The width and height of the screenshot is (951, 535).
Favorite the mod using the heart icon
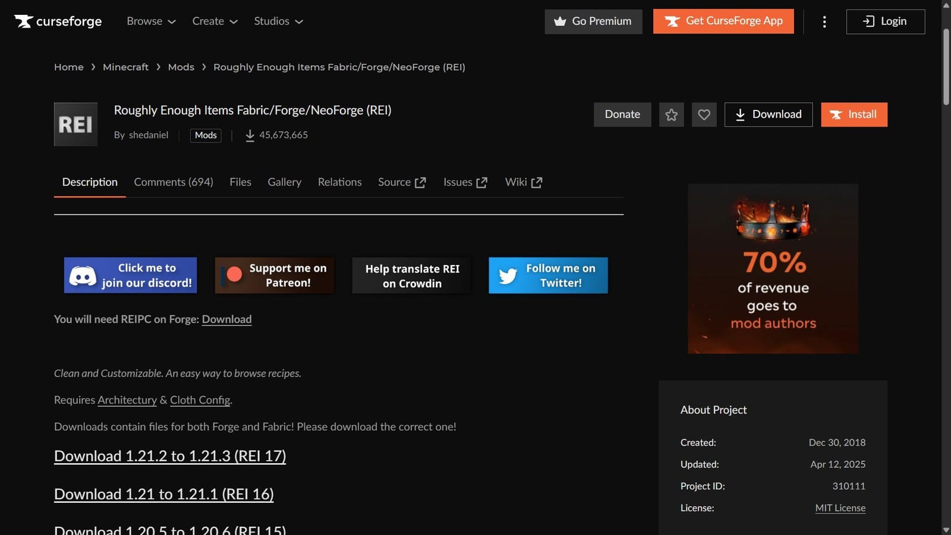coord(704,115)
